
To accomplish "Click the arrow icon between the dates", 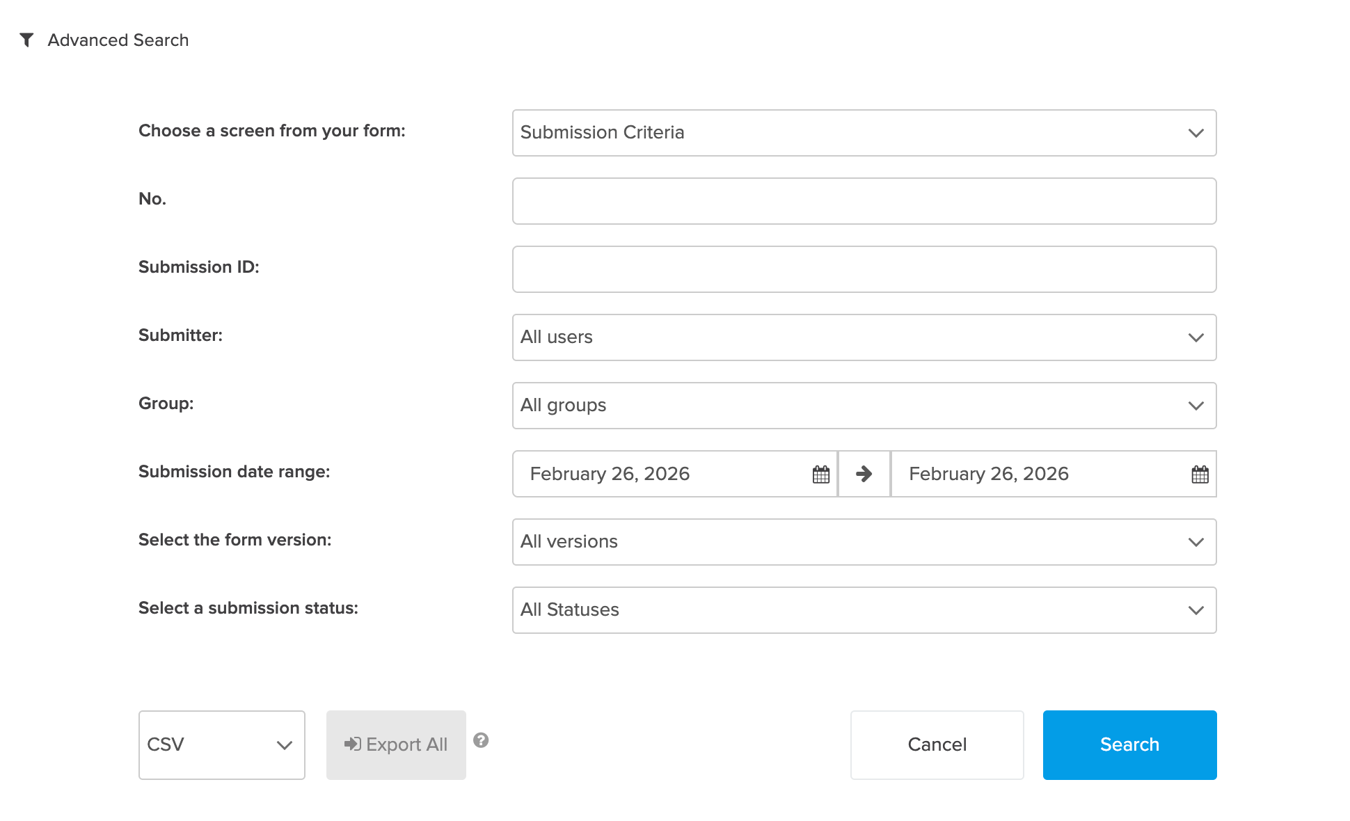I will (864, 474).
